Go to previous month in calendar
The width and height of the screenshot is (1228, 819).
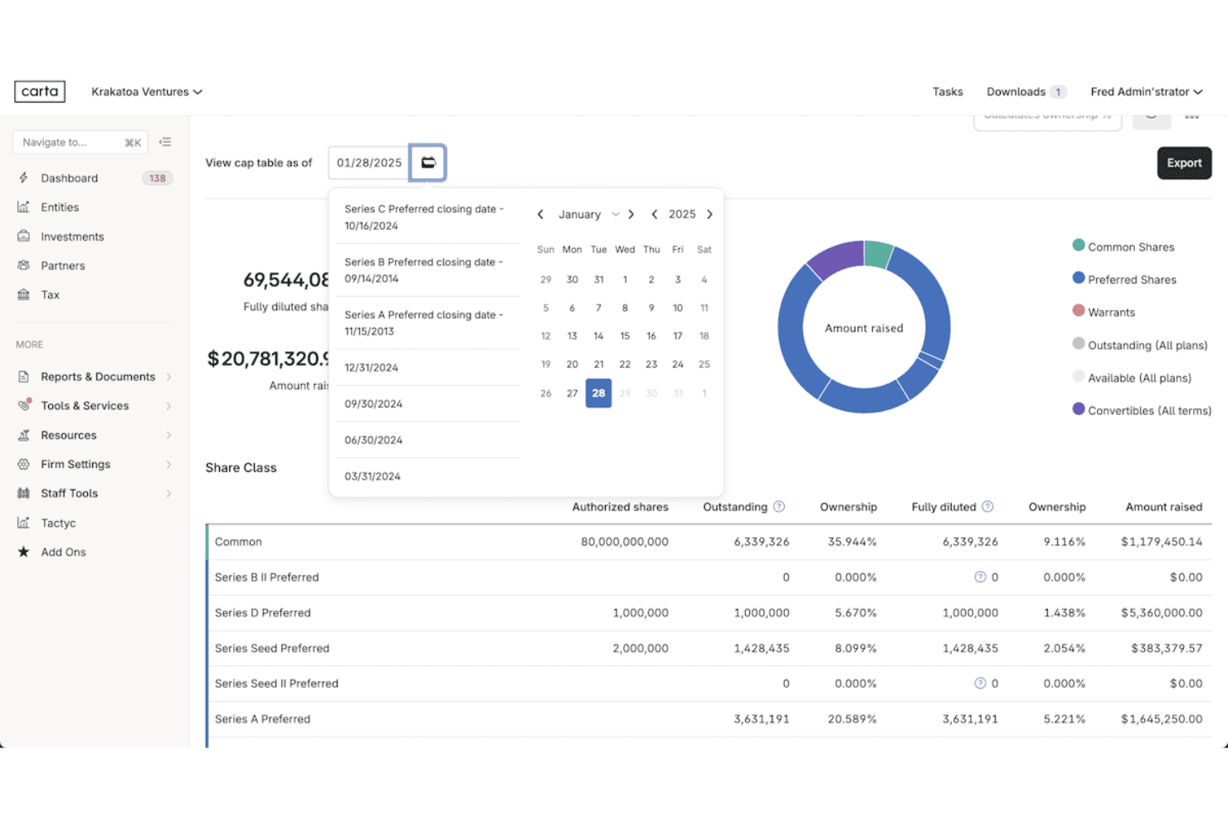(x=540, y=214)
